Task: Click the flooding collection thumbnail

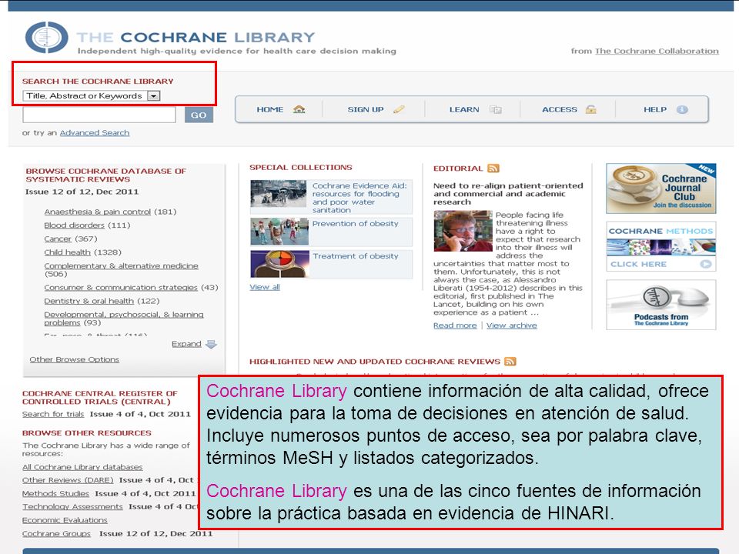Action: [279, 194]
